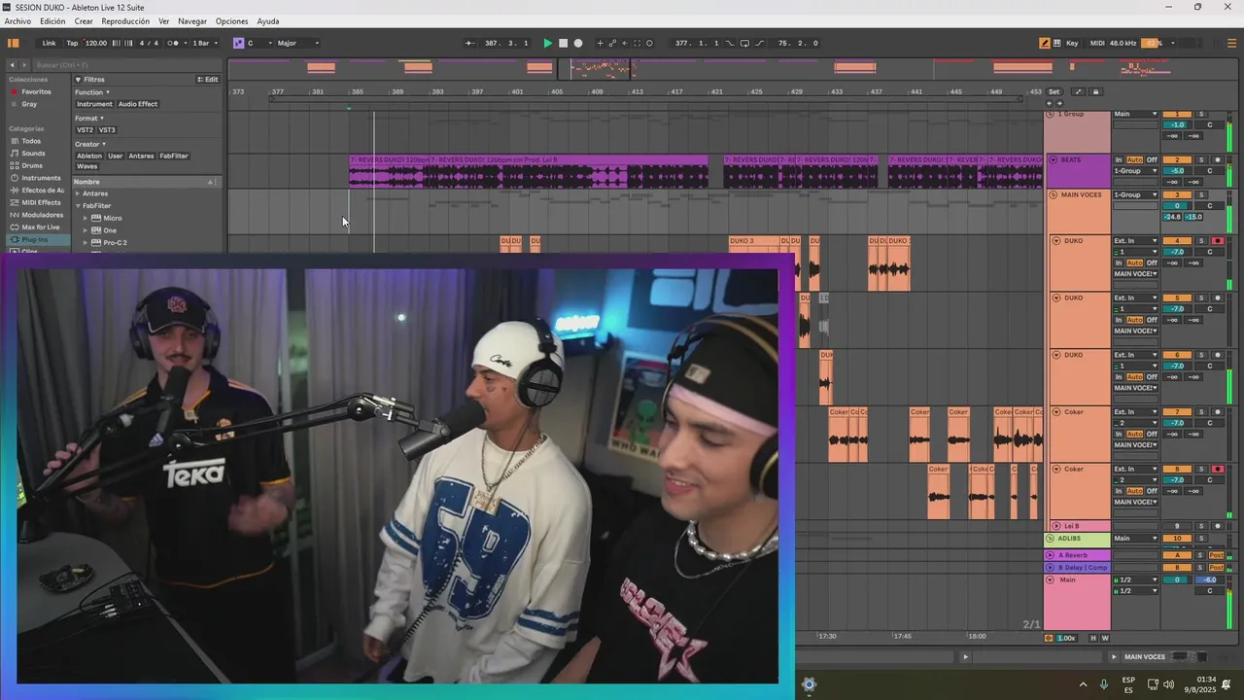Viewport: 1244px width, 700px height.
Task: Open the Archivo menu
Action: 17,21
